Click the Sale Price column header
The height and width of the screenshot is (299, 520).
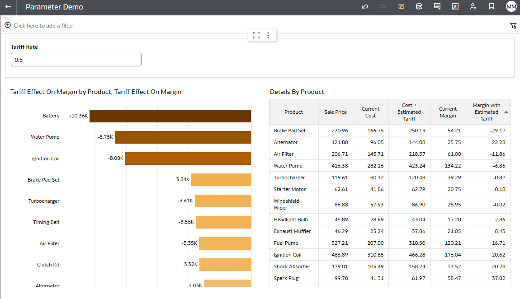(335, 112)
